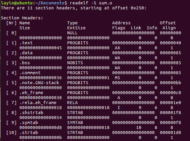Click the section index '[ 0]'
Screen dimensions: 190x141
(11, 33)
